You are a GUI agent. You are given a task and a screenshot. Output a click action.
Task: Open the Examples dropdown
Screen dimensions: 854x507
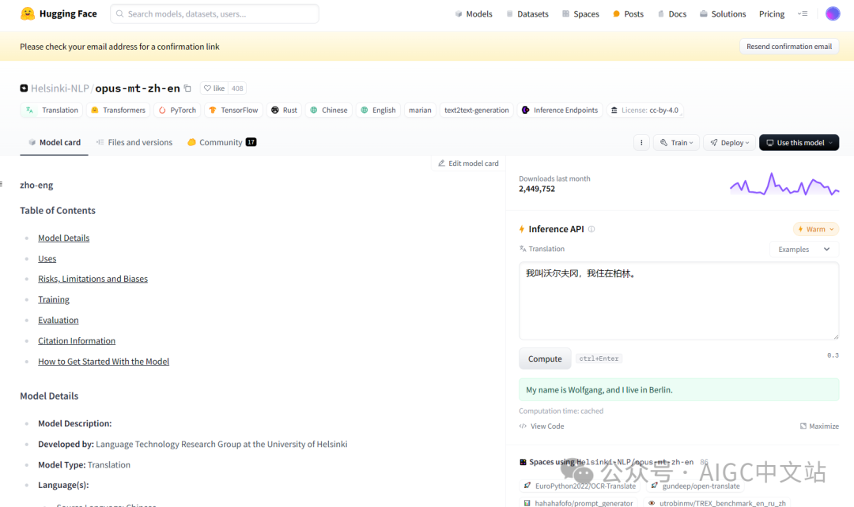(804, 249)
